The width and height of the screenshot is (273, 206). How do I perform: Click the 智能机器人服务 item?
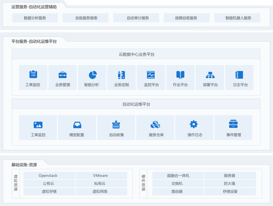coord(237,18)
